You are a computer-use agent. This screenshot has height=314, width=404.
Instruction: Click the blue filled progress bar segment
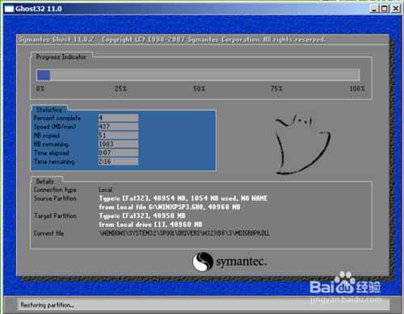[x=44, y=75]
